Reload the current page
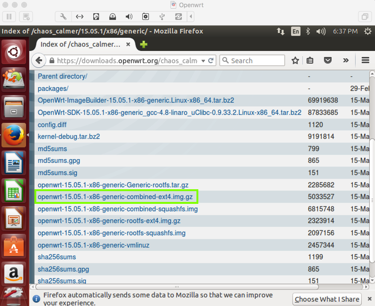 pyautogui.click(x=211, y=60)
